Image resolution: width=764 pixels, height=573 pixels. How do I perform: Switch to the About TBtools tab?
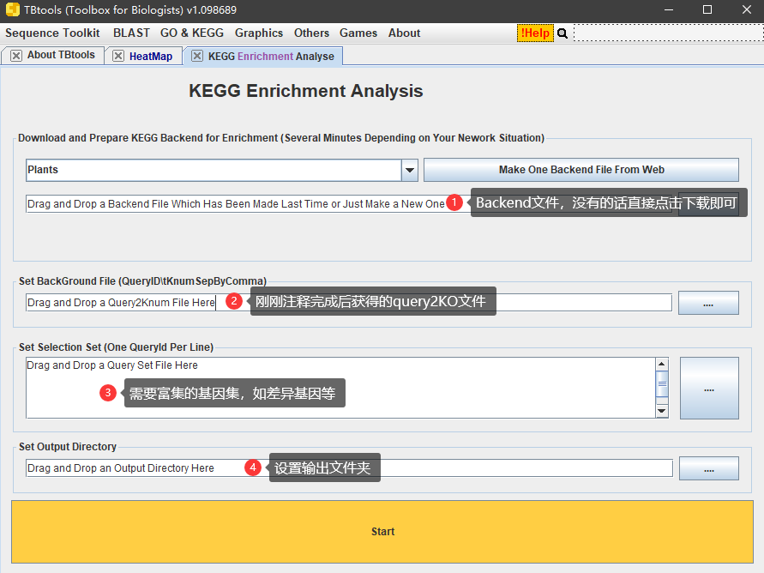pyautogui.click(x=61, y=55)
